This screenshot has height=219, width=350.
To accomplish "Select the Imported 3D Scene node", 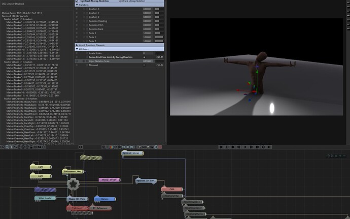I will [x=146, y=180].
